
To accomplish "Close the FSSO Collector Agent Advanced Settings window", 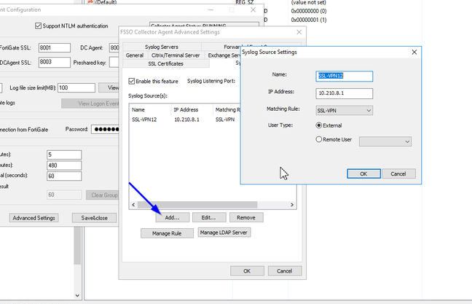I will click(299, 32).
